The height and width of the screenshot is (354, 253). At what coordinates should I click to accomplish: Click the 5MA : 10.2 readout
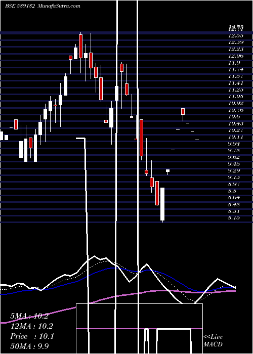(x=29, y=316)
